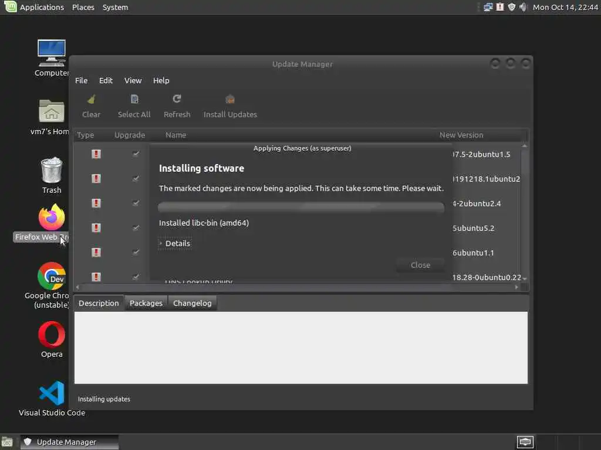Click the show desktop icon in bottom panel
Viewport: 601px width, 450px height.
(7, 442)
